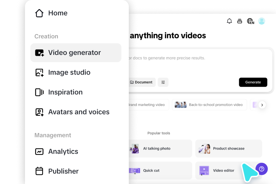Open notifications bell icon
The image size is (276, 184).
[x=229, y=21]
